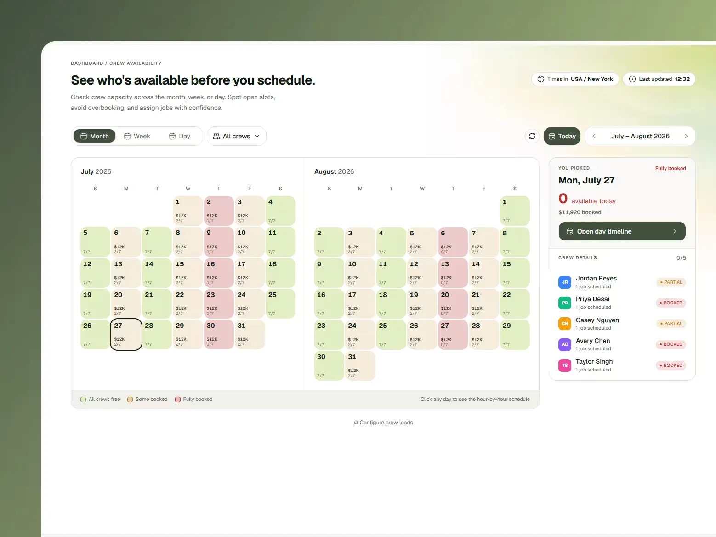Click Avery Chen AC avatar
This screenshot has height=537, width=716.
click(x=565, y=344)
